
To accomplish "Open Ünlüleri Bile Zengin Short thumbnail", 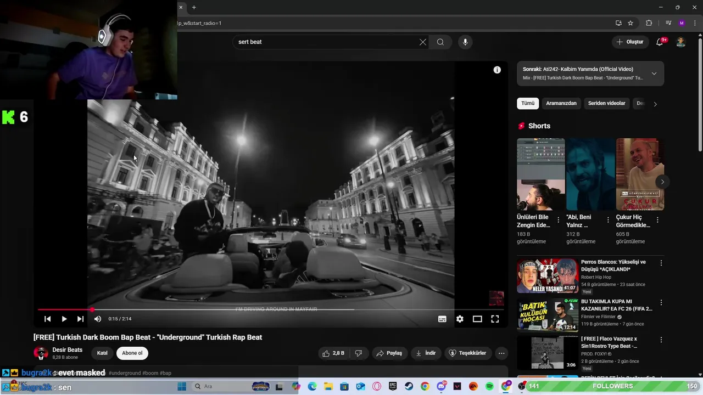I will [x=540, y=174].
